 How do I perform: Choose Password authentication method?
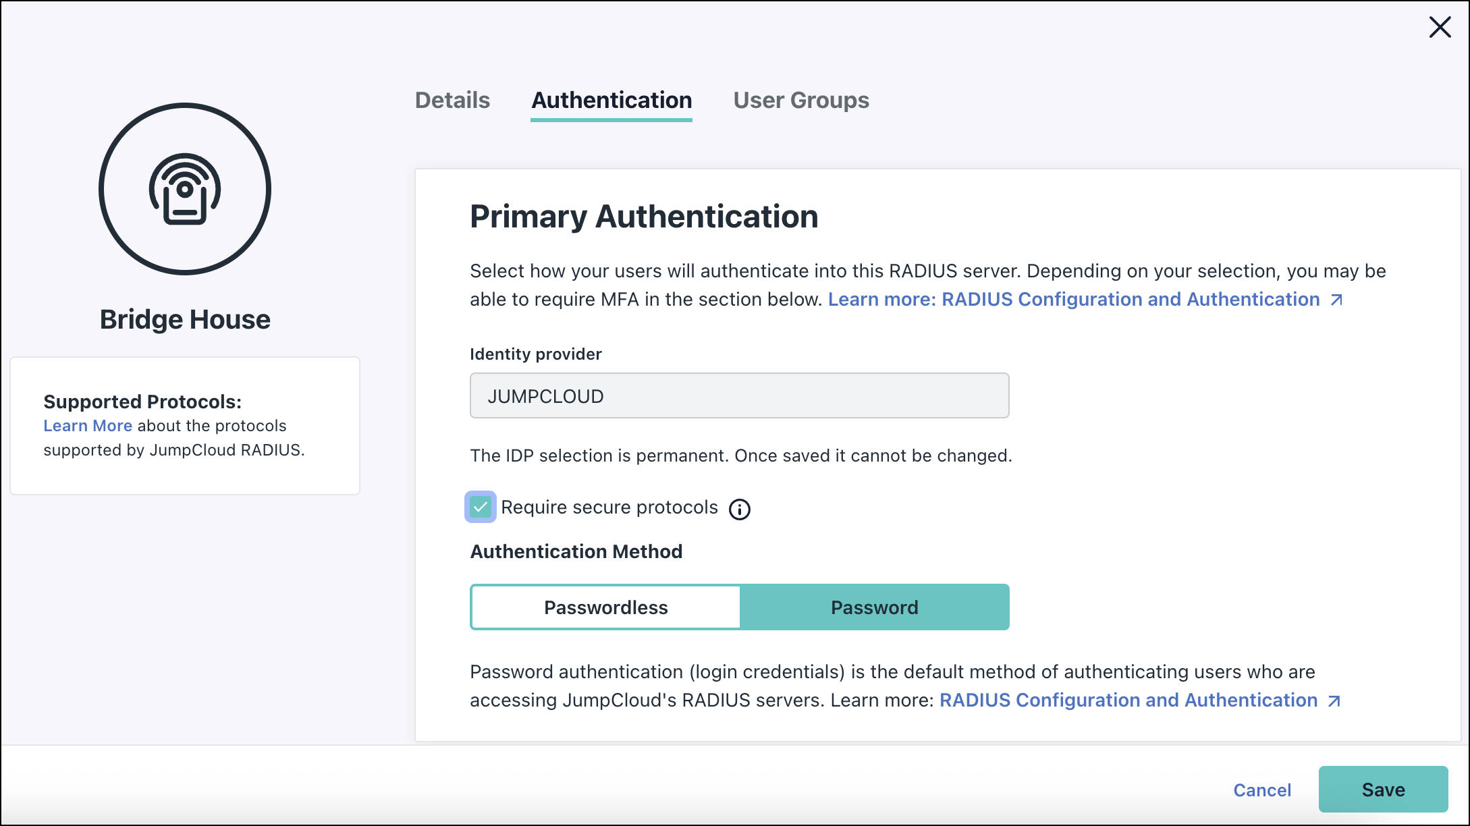875,607
